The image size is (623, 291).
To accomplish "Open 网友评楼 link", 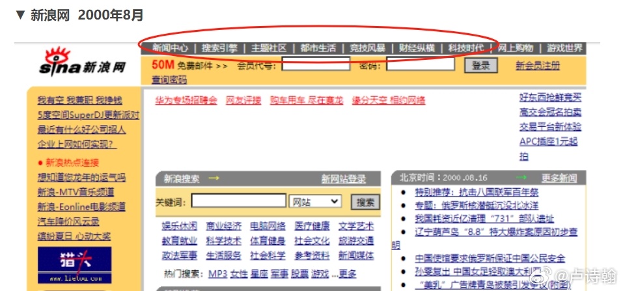I will 243,100.
